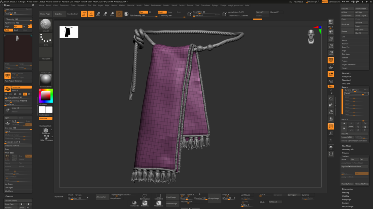
Task: Open the Zplugin menu
Action: tap(215, 5)
